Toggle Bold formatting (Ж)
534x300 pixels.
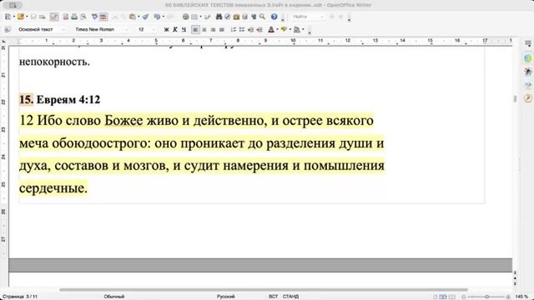pos(167,30)
